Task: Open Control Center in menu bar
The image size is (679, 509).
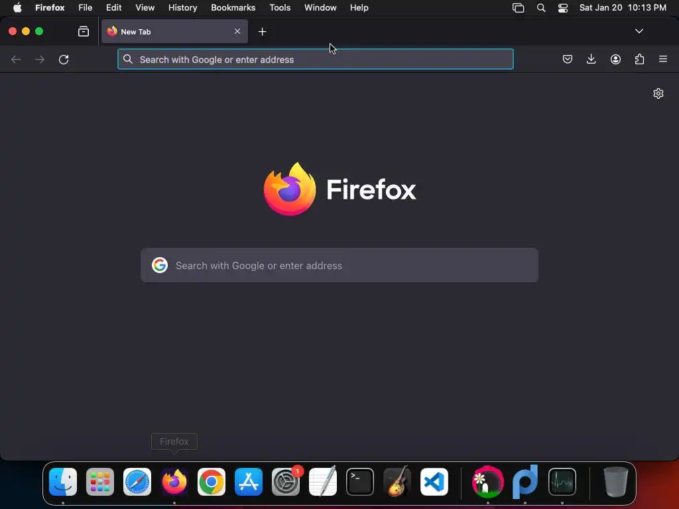Action: coord(562,7)
